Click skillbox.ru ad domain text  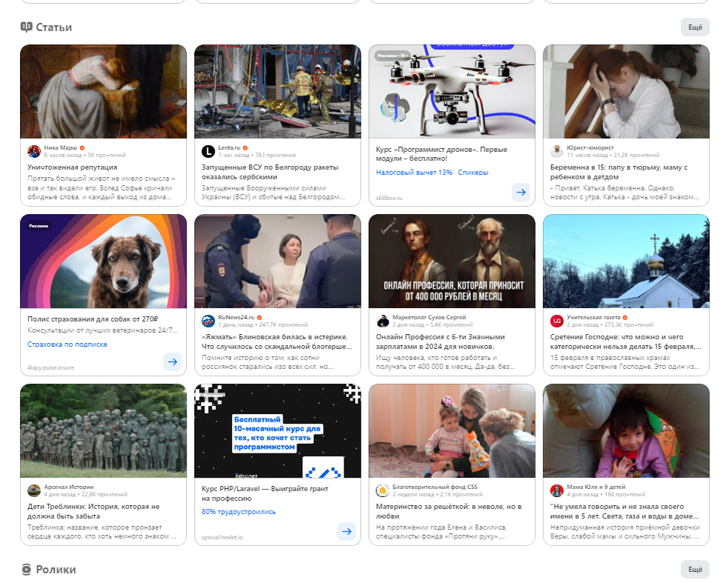(389, 198)
